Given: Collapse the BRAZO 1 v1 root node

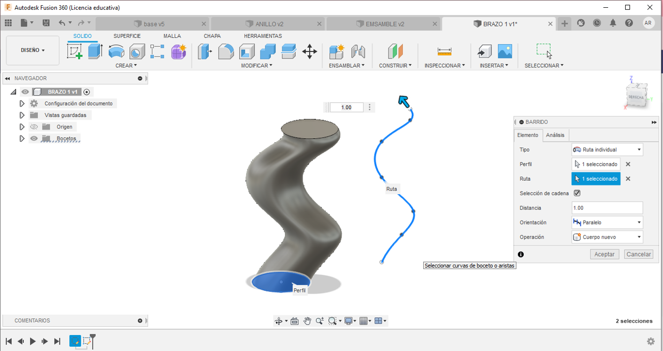Looking at the screenshot, I should (x=13, y=92).
